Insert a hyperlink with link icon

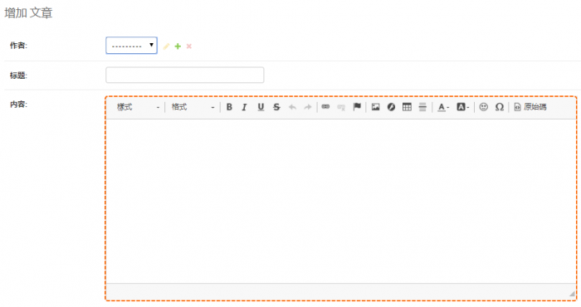click(x=325, y=107)
